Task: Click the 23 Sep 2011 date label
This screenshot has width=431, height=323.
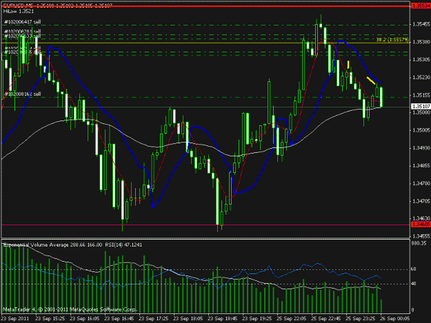Action: coord(15,319)
